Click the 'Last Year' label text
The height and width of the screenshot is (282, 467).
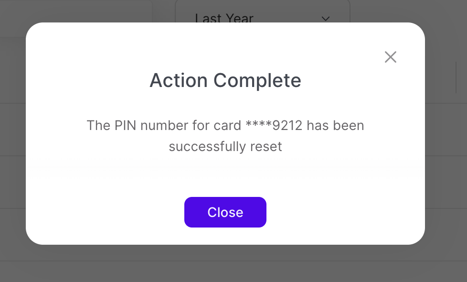pos(224,18)
